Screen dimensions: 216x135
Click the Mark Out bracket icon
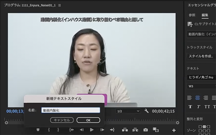[x=58, y=130]
